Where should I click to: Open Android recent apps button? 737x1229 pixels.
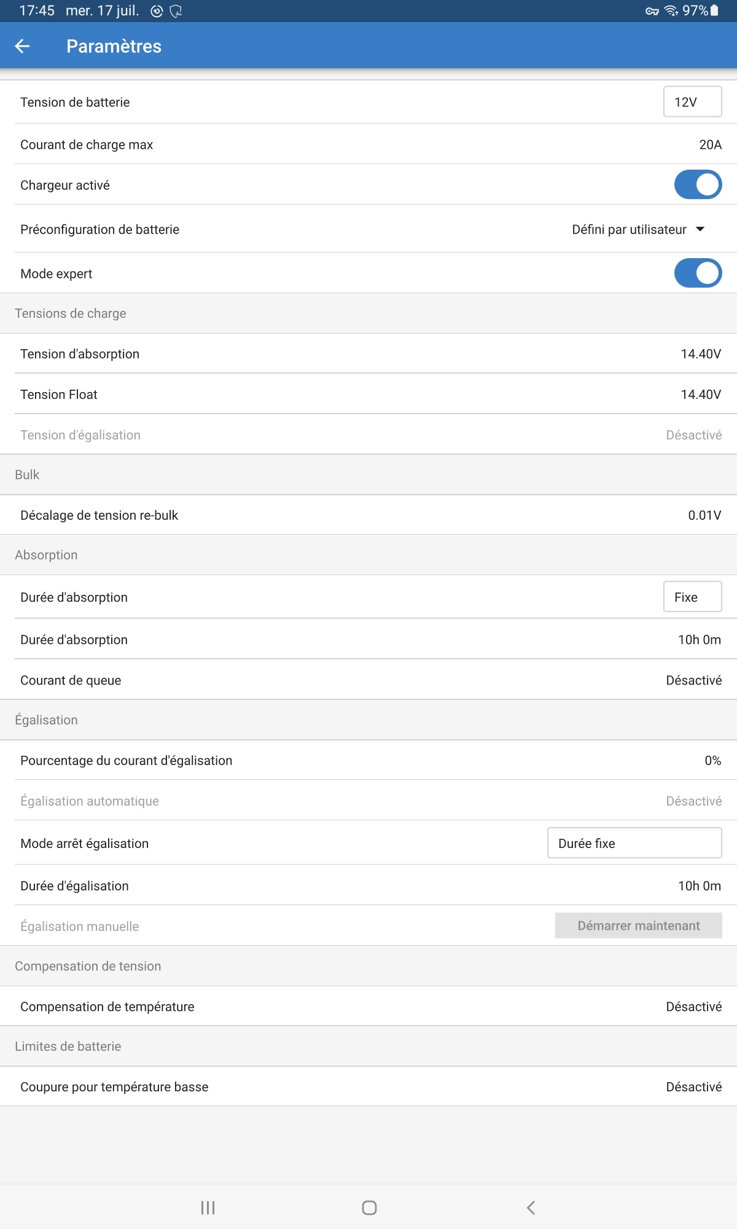point(208,1207)
